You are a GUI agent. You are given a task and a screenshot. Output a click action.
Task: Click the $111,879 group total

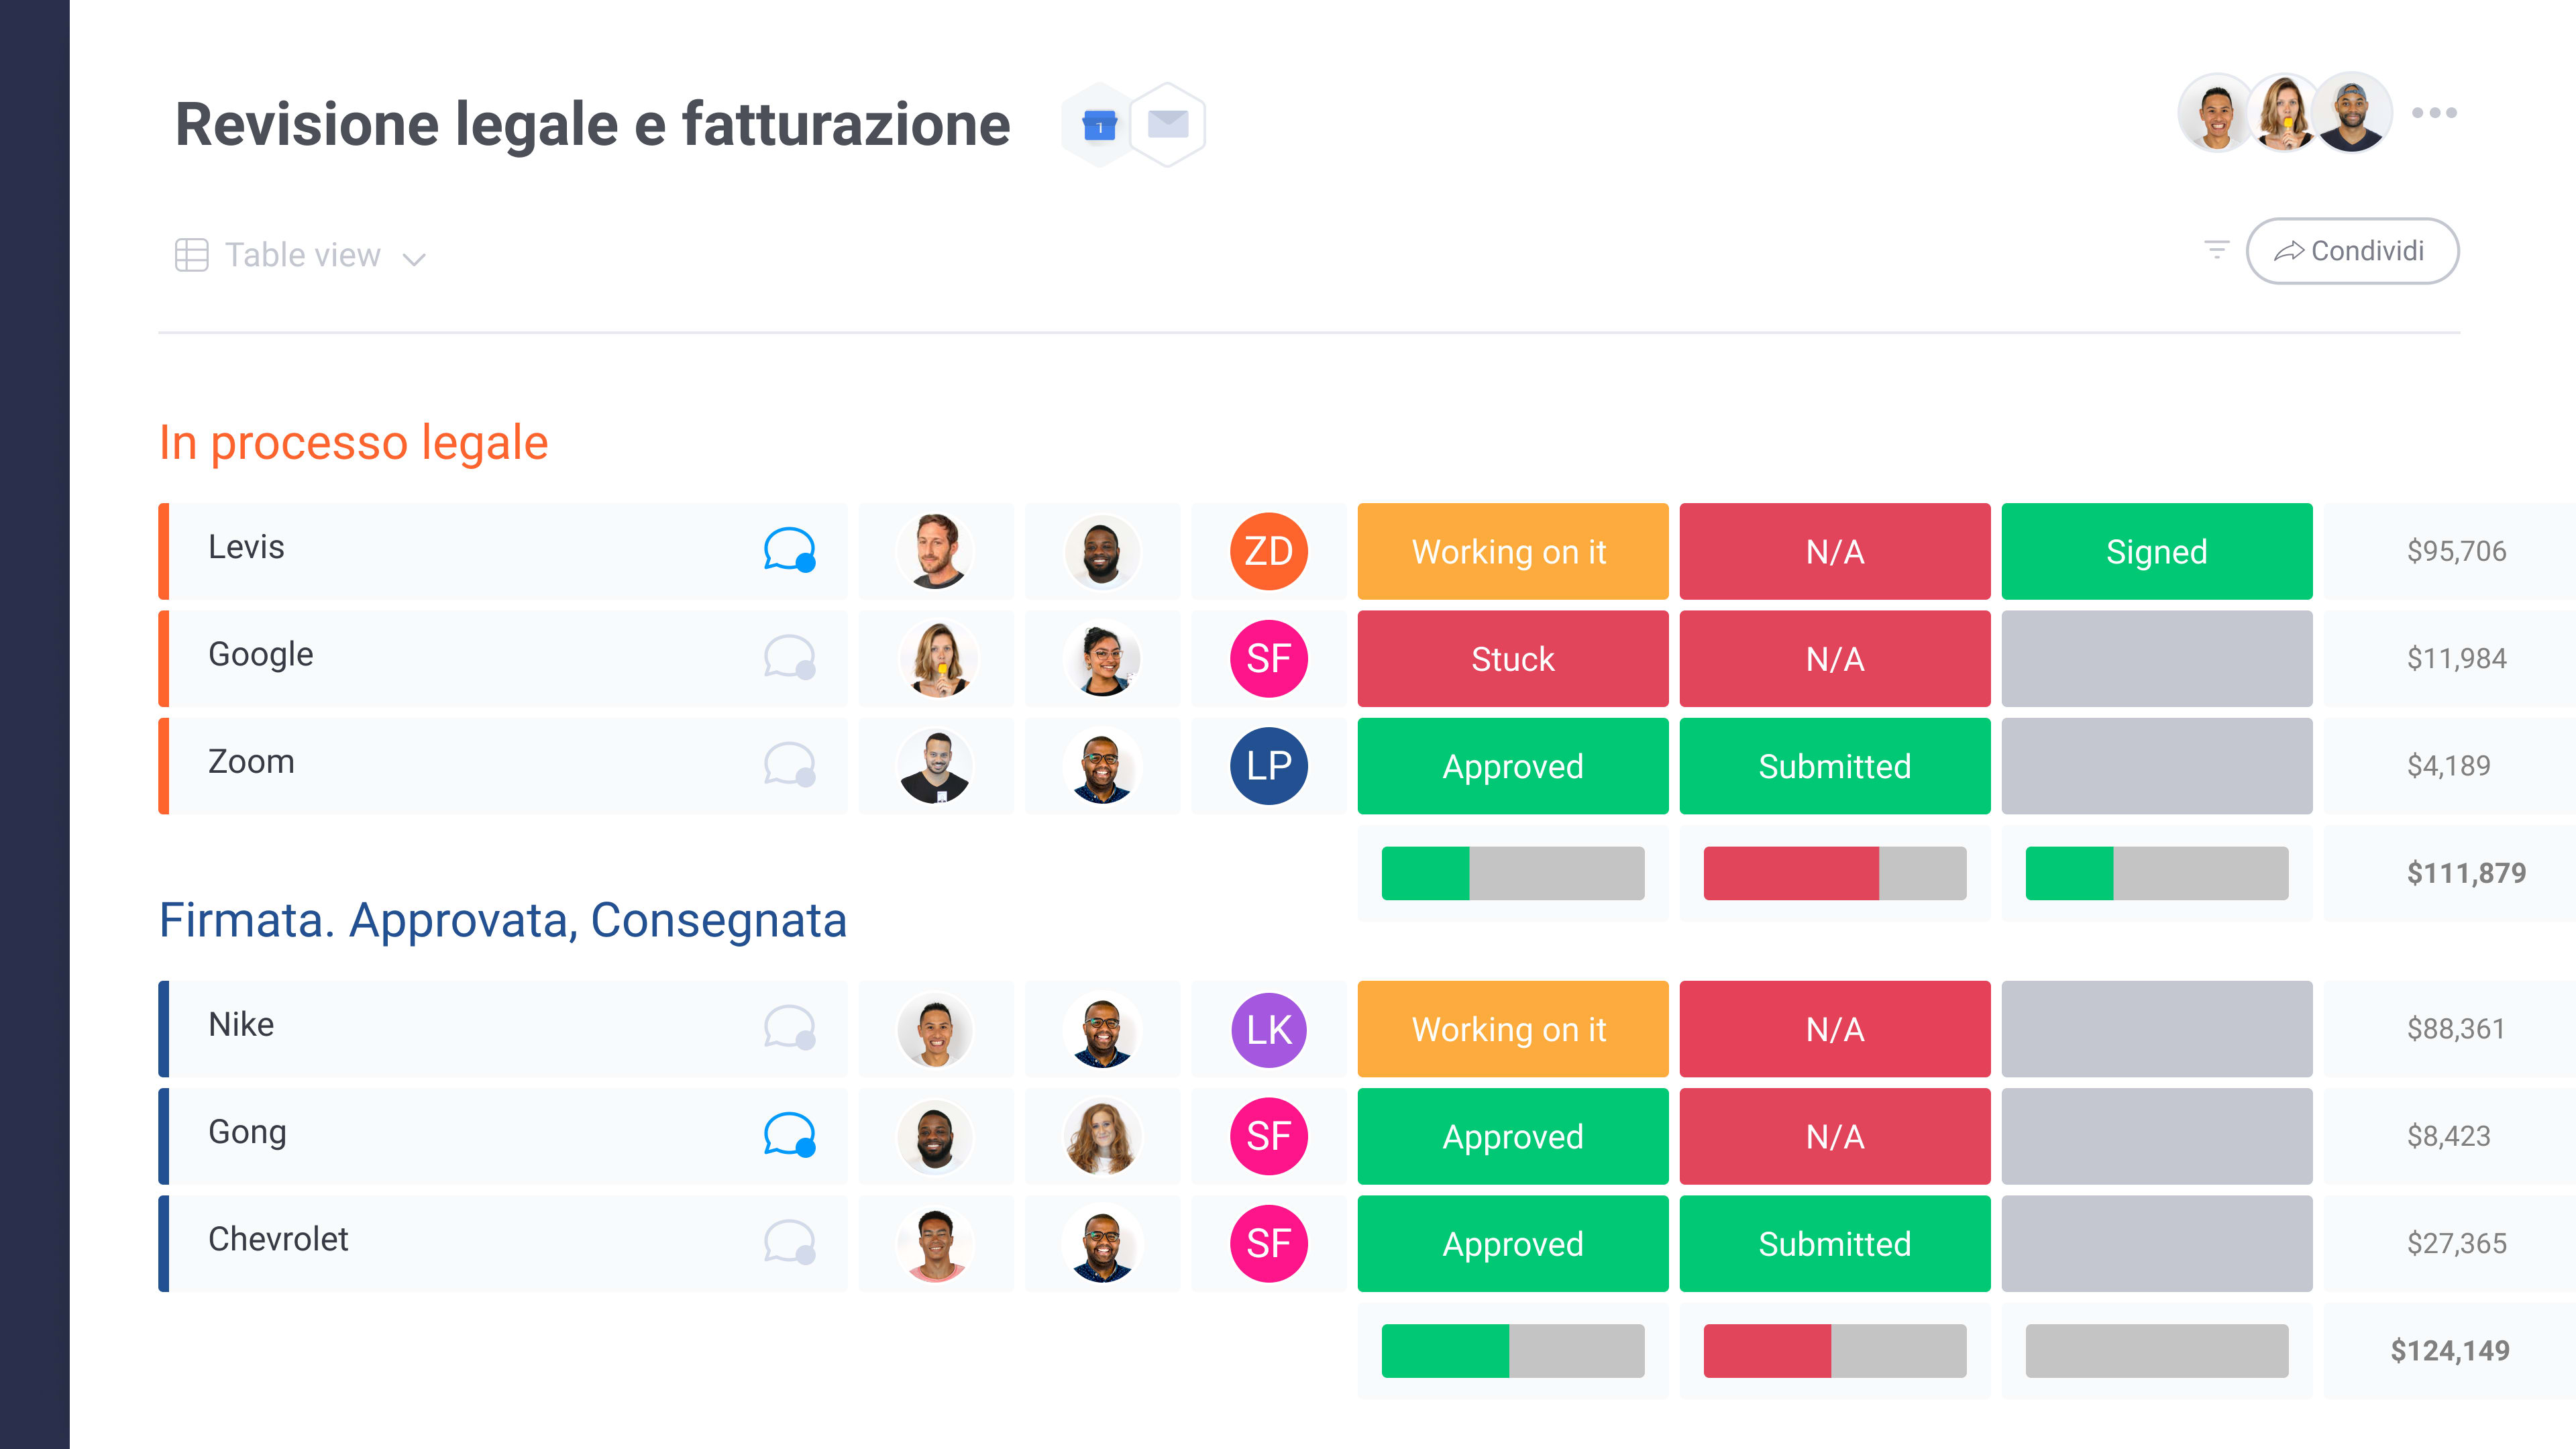(2466, 873)
